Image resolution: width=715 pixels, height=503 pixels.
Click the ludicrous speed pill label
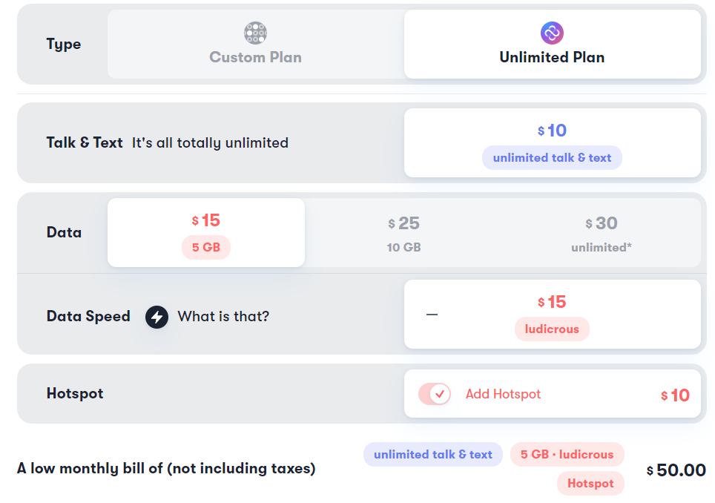coord(552,329)
